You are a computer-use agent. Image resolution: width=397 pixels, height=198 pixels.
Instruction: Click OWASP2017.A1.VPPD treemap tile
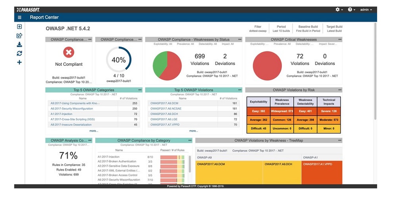click(x=322, y=173)
